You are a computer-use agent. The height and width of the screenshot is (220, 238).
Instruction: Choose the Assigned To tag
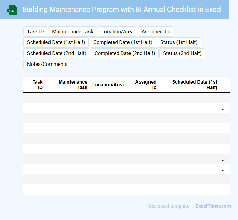pyautogui.click(x=156, y=32)
